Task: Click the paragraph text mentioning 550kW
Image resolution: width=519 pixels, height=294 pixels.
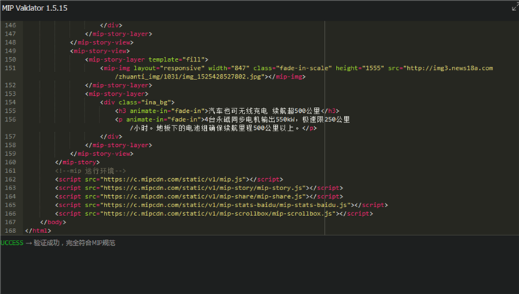Action: (x=277, y=120)
